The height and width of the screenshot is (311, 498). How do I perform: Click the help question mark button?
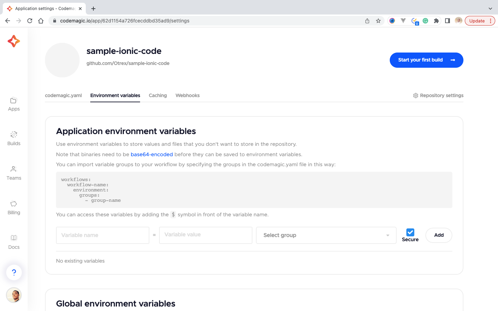(14, 272)
